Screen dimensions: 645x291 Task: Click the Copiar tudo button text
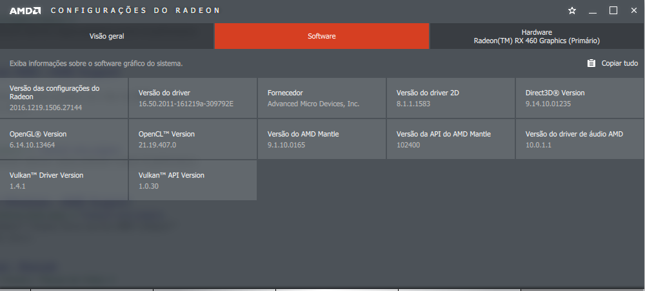click(x=619, y=63)
